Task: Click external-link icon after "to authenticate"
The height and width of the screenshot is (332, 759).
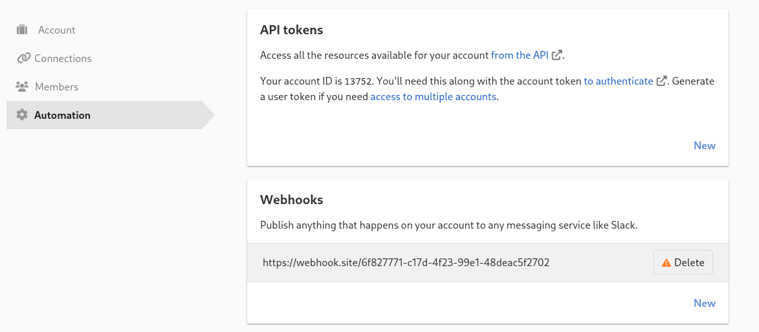Action: [x=661, y=81]
